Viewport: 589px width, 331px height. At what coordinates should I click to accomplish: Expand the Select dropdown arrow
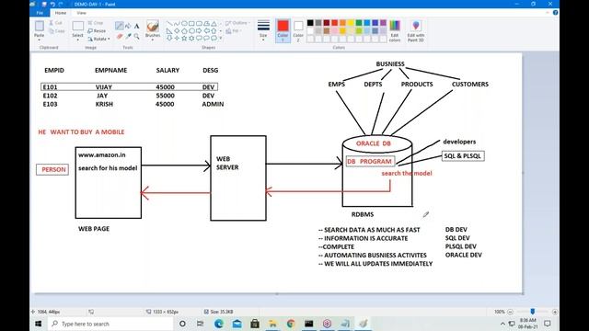[x=77, y=40]
